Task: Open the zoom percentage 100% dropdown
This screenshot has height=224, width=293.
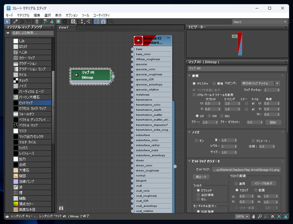Action: point(242,216)
